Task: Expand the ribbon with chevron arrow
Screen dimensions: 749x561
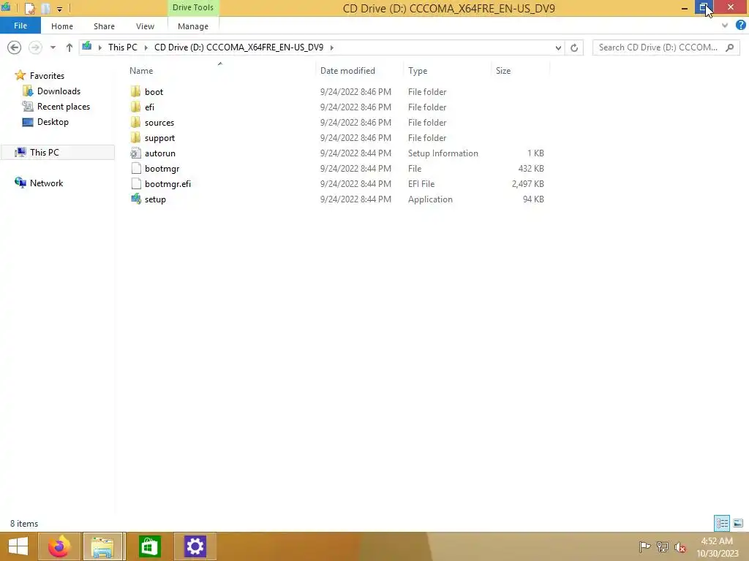Action: click(725, 26)
